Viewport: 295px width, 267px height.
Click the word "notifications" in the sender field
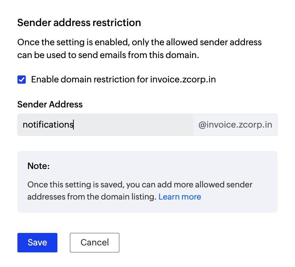click(48, 125)
